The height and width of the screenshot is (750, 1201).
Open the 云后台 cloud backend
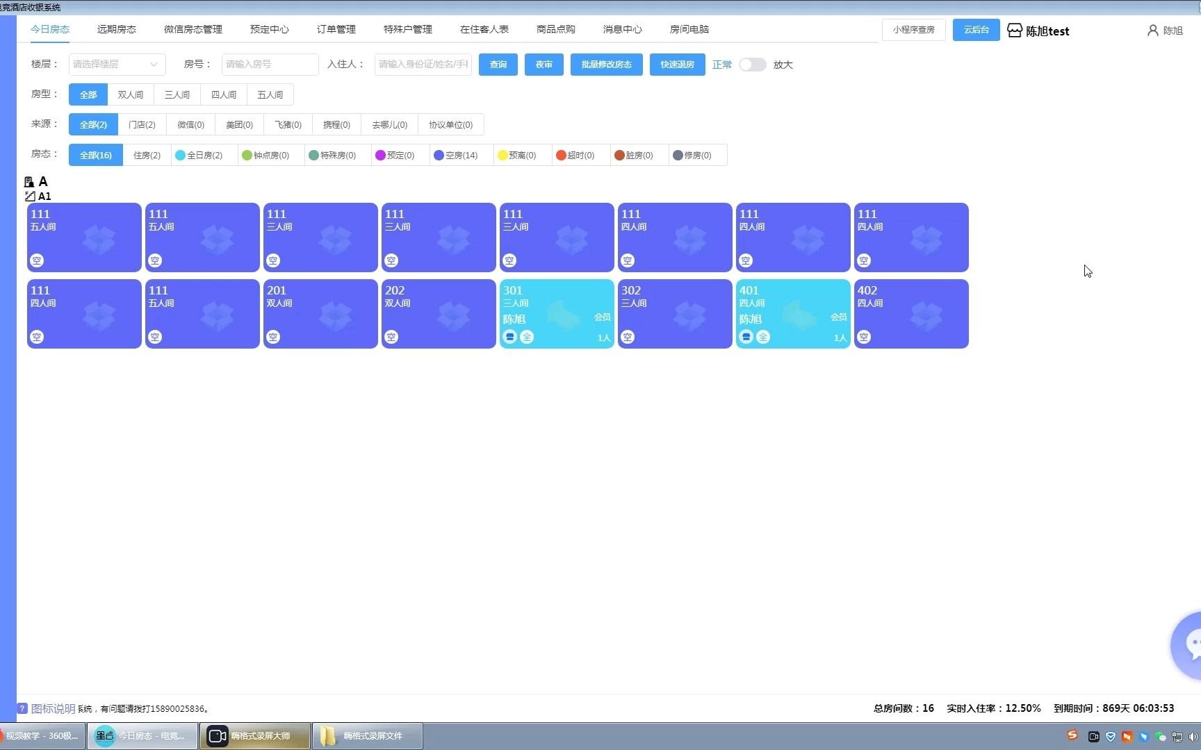click(x=977, y=30)
